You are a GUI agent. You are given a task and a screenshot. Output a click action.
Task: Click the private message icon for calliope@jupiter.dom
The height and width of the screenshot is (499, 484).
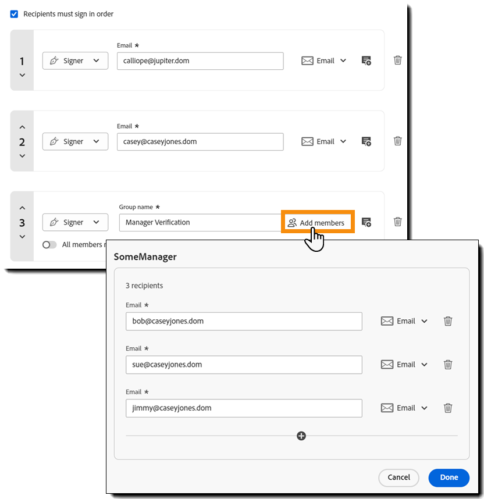tap(366, 60)
